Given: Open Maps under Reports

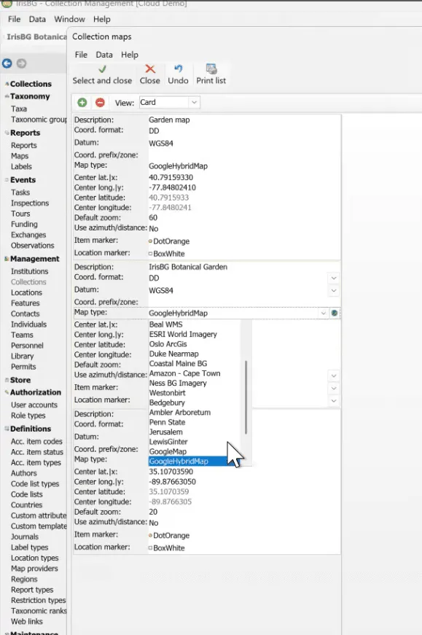Looking at the screenshot, I should (20, 156).
